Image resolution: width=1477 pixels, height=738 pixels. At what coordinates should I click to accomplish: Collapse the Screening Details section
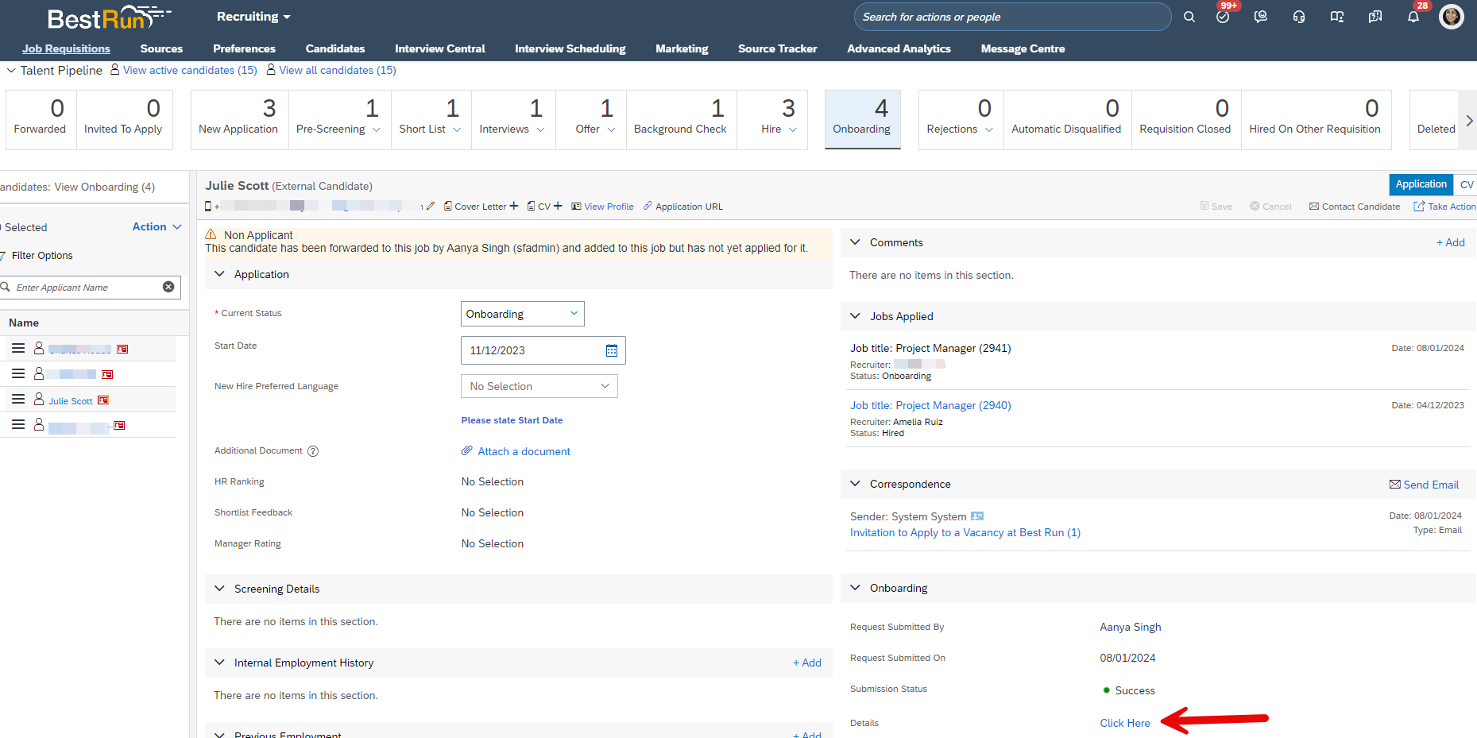tap(220, 589)
